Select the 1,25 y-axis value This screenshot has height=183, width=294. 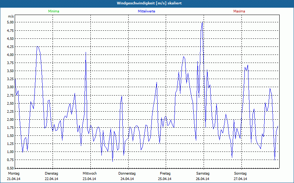pyautogui.click(x=11, y=144)
